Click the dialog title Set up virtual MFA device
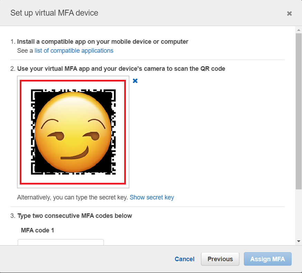Viewport: 302px width, 273px height. pyautogui.click(x=54, y=13)
